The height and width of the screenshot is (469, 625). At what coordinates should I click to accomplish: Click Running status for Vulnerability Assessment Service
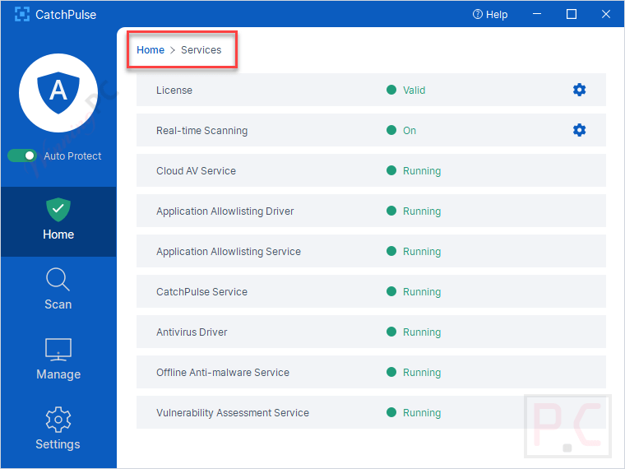pos(422,413)
